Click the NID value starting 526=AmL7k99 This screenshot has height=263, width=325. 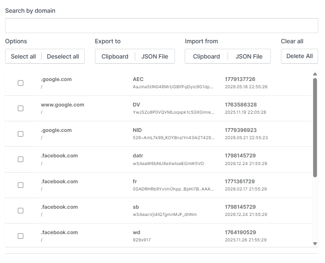coord(174,137)
